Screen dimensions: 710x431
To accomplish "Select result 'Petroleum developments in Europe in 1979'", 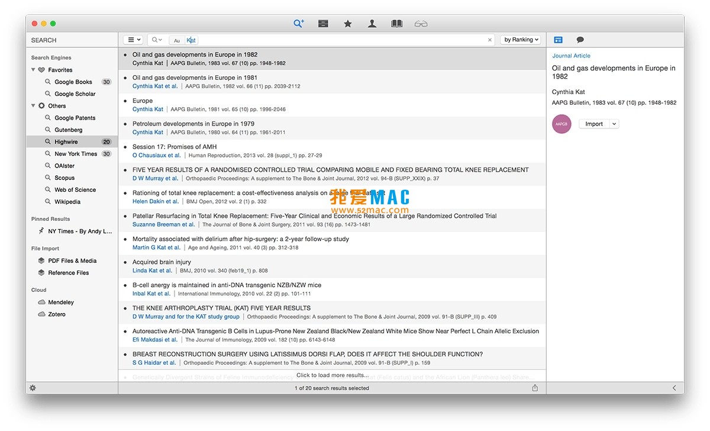I will pos(332,128).
